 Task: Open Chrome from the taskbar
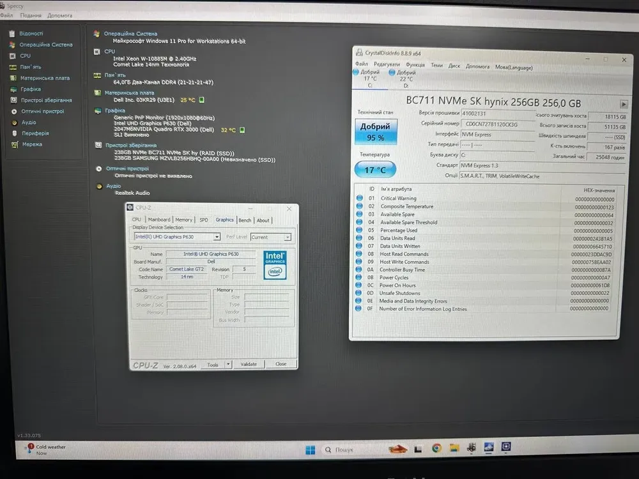[x=436, y=449]
